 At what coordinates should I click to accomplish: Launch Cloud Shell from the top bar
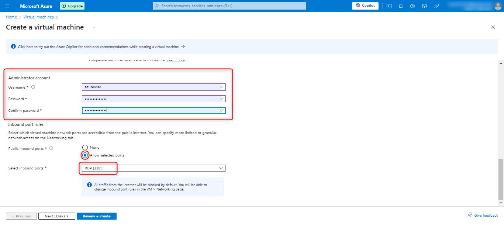[x=389, y=6]
